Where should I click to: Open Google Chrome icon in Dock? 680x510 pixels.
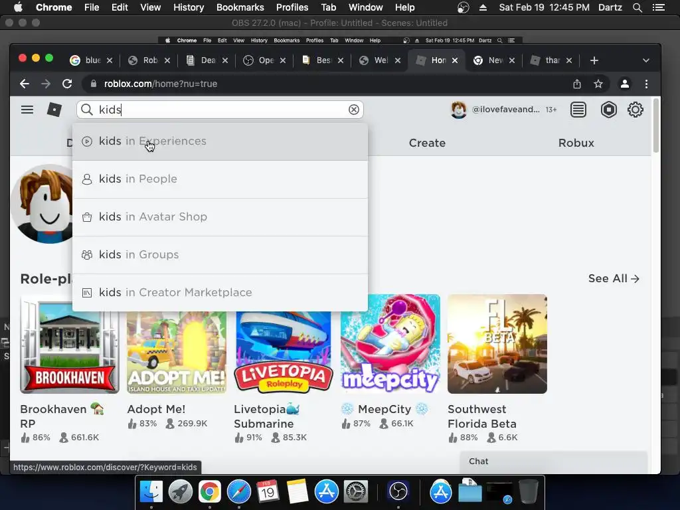pos(209,492)
